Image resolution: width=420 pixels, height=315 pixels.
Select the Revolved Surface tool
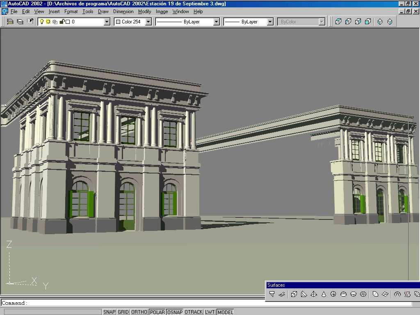397,294
